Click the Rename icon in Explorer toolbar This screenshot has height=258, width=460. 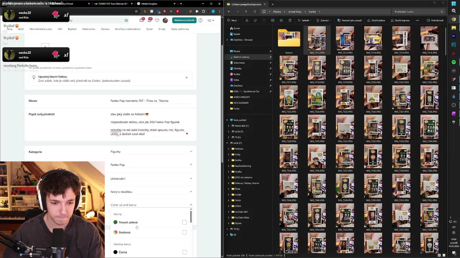273,20
